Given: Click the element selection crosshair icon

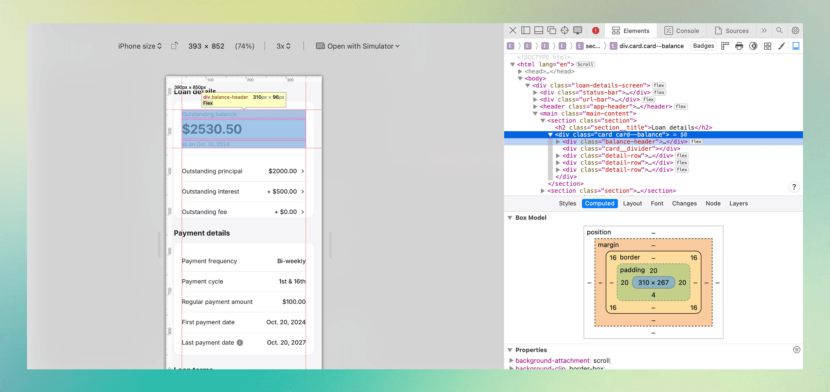Looking at the screenshot, I should (x=564, y=31).
